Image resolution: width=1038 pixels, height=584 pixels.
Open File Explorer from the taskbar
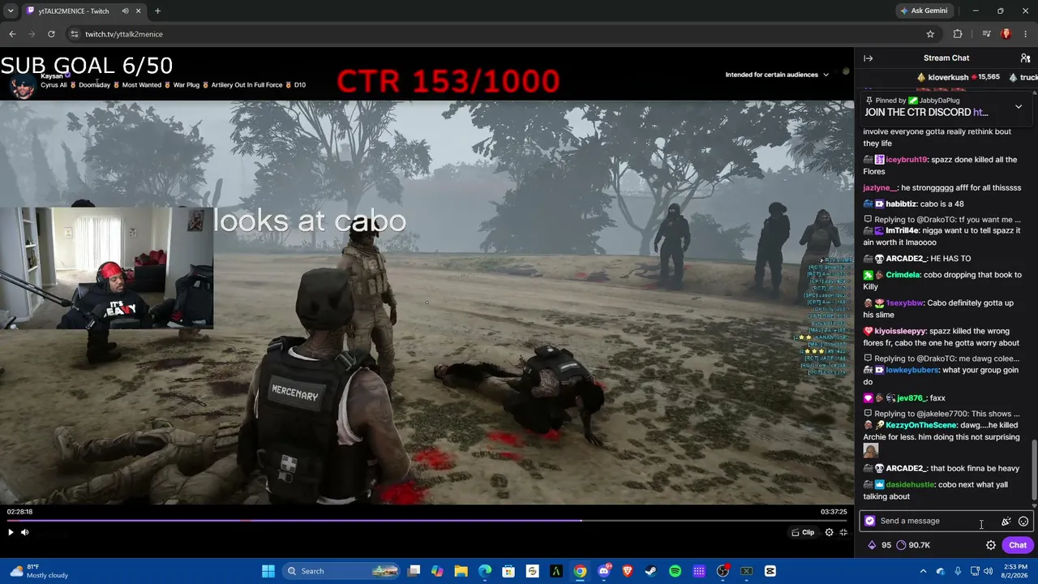(x=461, y=571)
